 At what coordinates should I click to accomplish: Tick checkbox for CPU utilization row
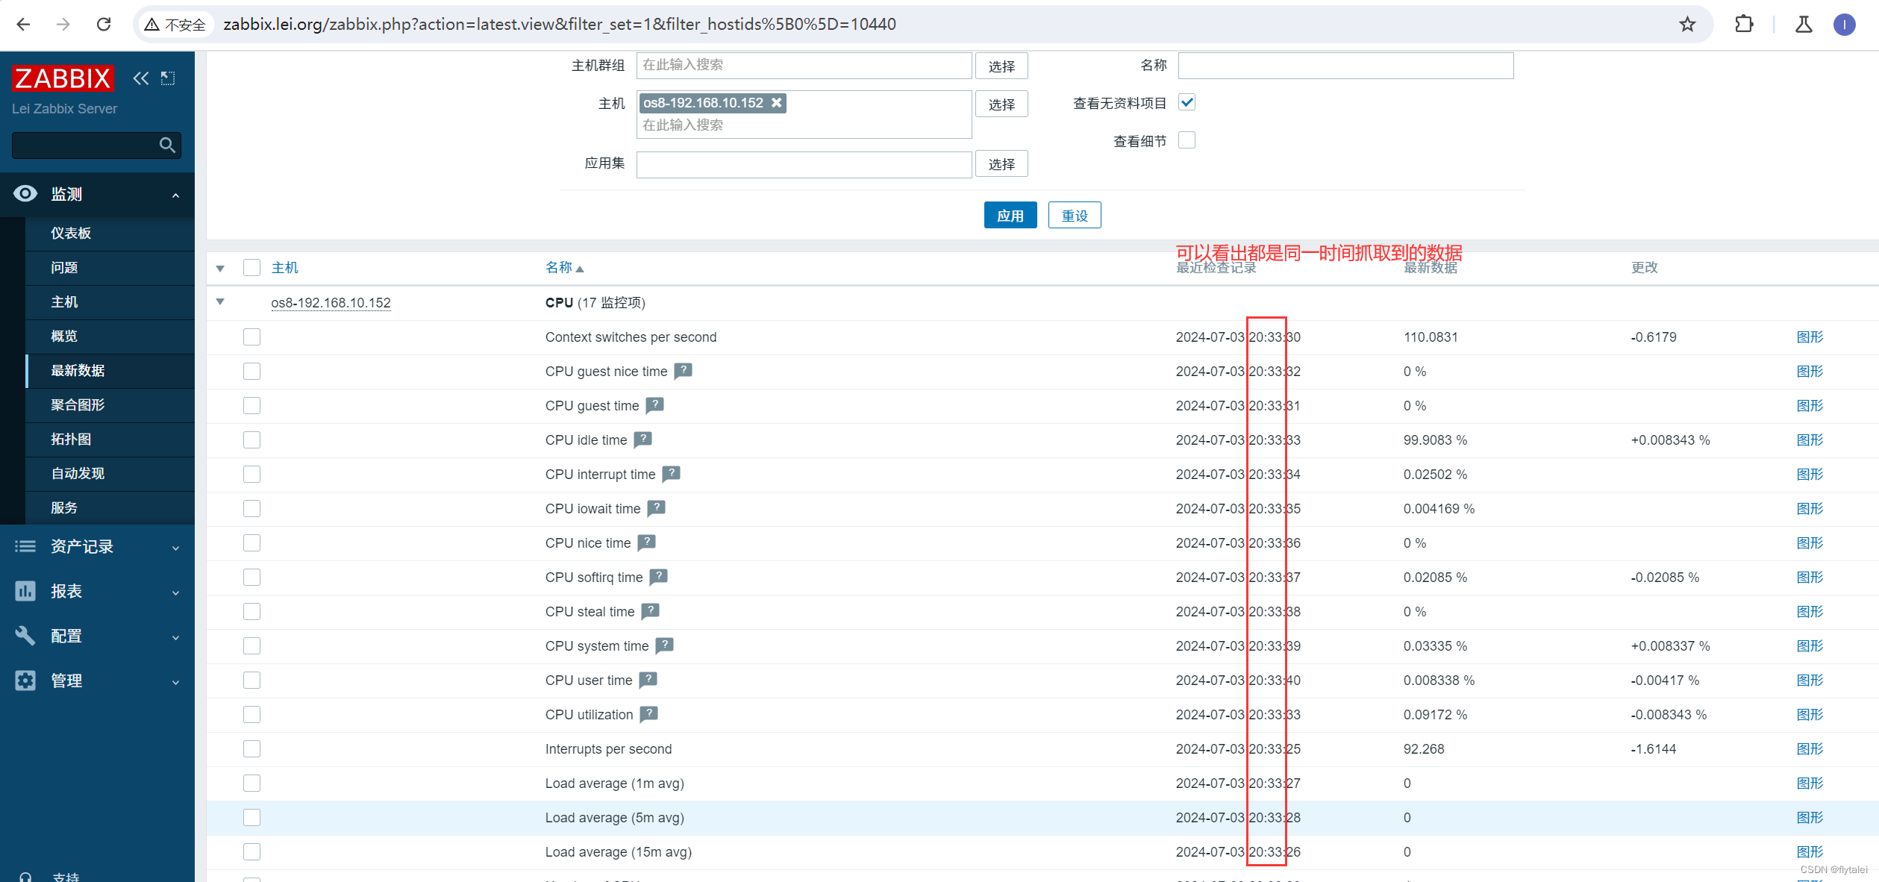point(251,715)
